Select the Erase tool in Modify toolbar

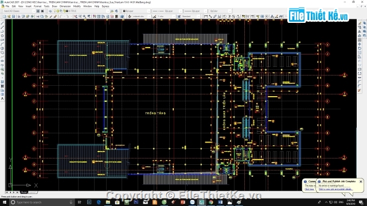(360, 23)
